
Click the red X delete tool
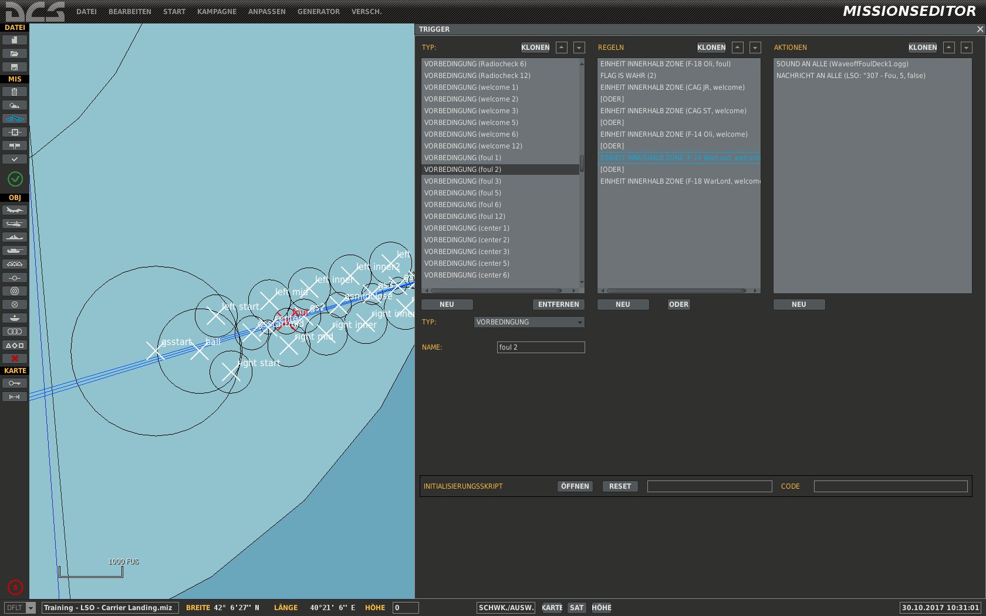click(15, 358)
